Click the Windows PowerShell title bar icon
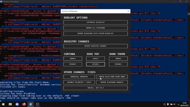 pos(1,1)
